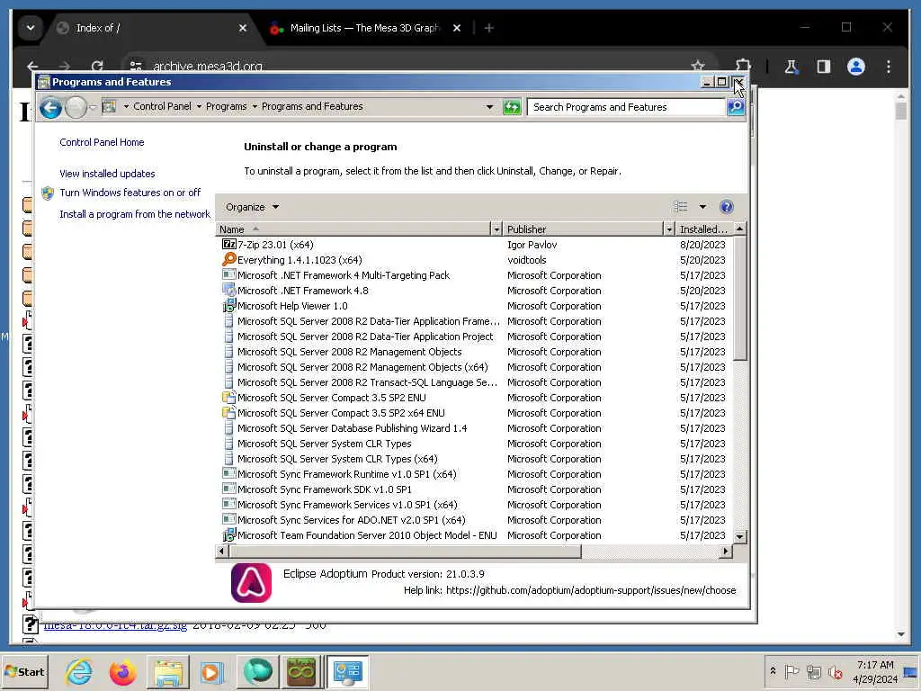Open the Chrome profile avatar
Image resolution: width=921 pixels, height=691 pixels.
(856, 67)
